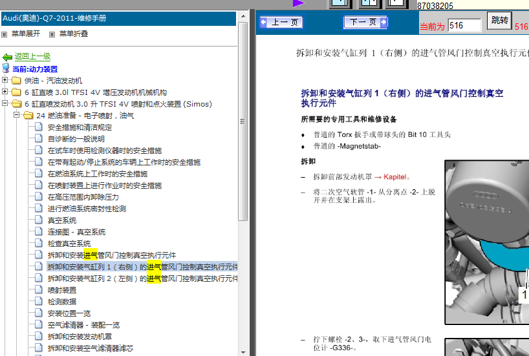Click the green back arrow icon
The width and height of the screenshot is (529, 356).
click(7, 57)
